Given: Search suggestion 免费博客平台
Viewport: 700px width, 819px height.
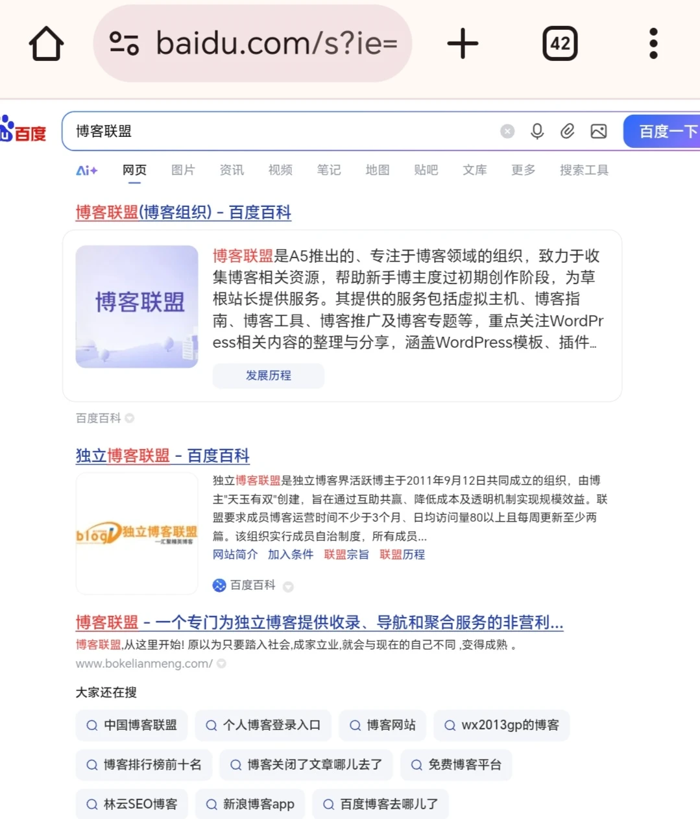Looking at the screenshot, I should tap(456, 764).
